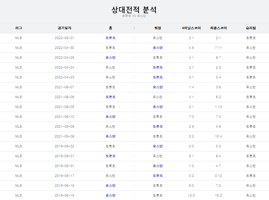Select the 2019-09-01 date cell

[x=65, y=156]
